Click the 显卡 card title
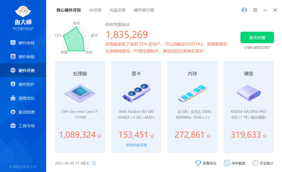The image size is (282, 172). [136, 73]
